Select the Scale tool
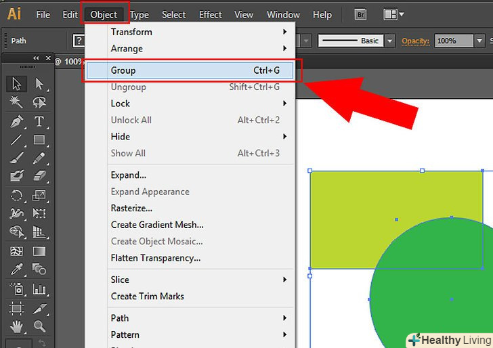This screenshot has height=348, width=493. click(39, 196)
